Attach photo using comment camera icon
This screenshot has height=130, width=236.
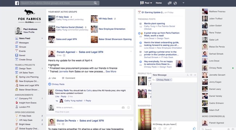pyautogui.click(x=123, y=107)
